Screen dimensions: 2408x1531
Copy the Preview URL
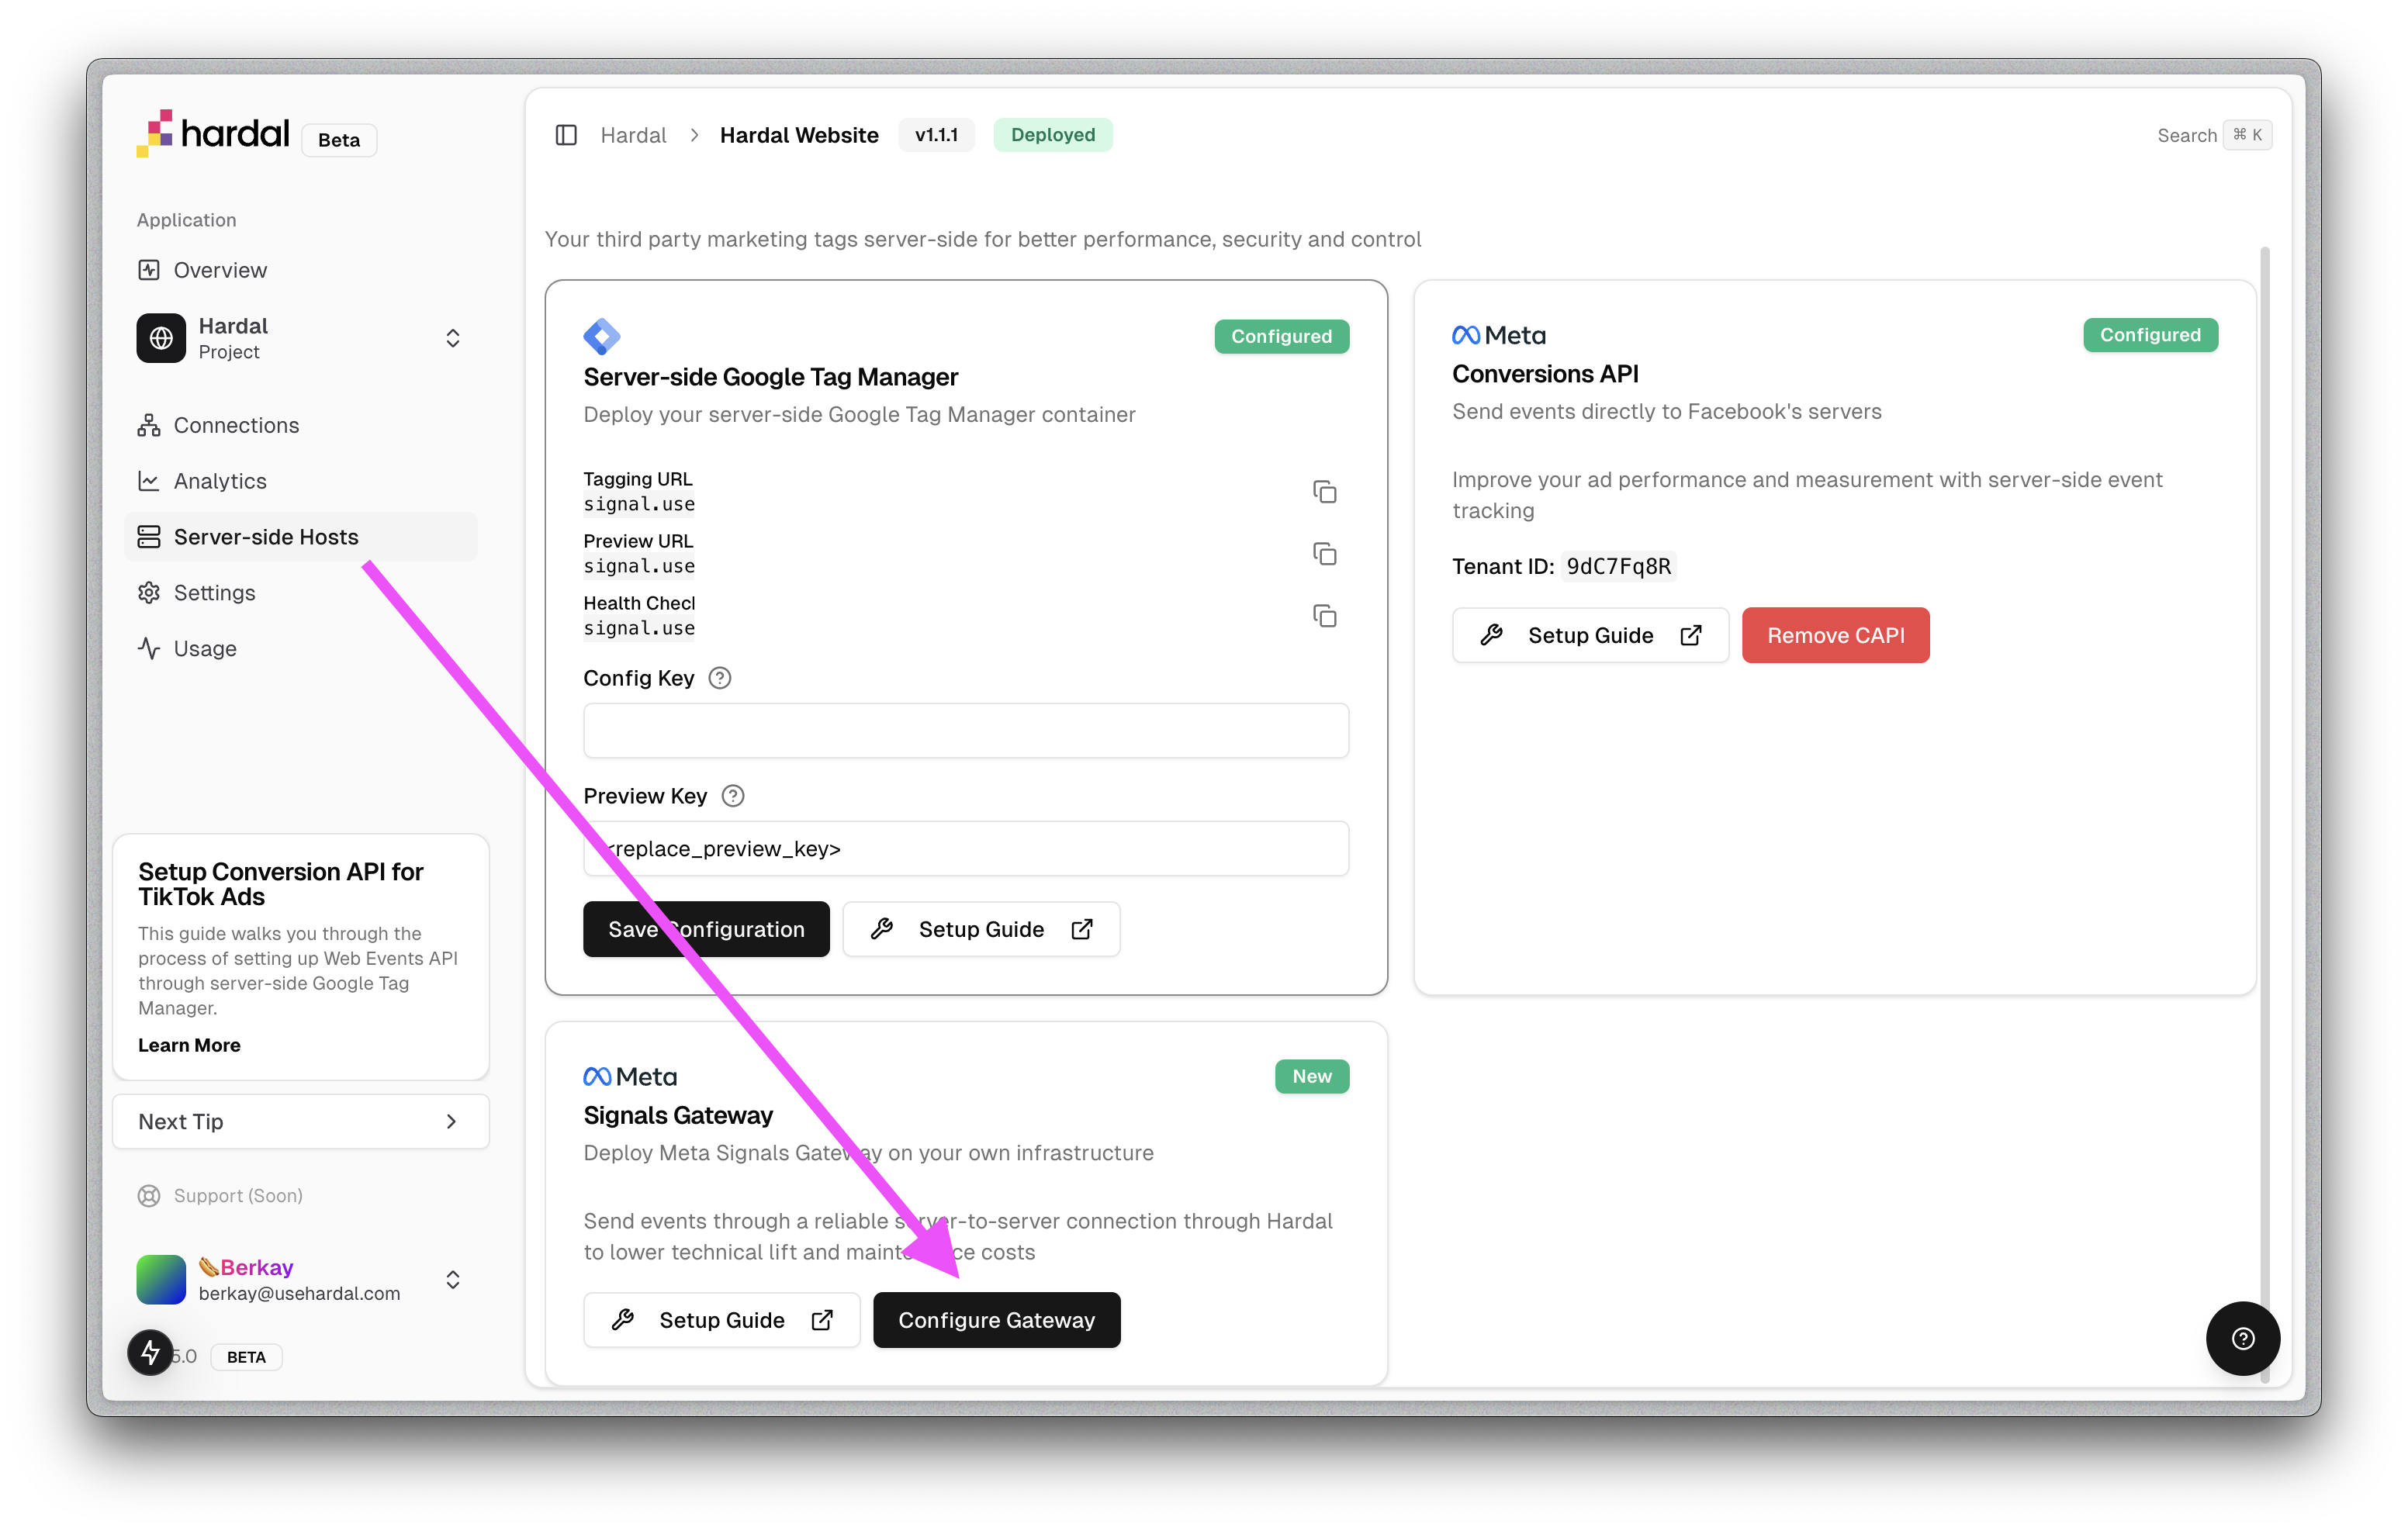pos(1324,553)
